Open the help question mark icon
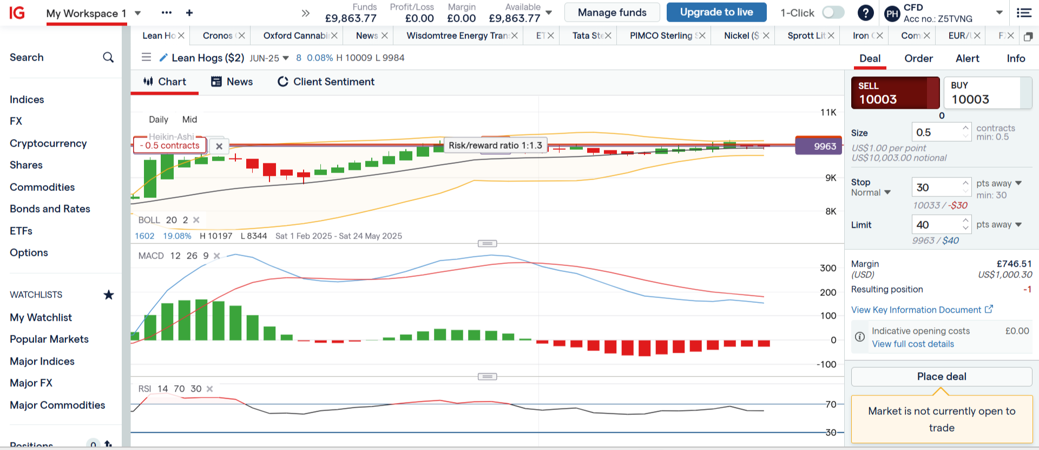The width and height of the screenshot is (1039, 450). 866,12
